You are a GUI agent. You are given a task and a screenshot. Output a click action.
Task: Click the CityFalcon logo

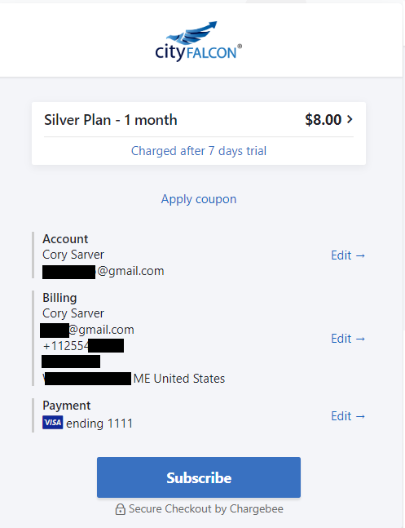[199, 42]
